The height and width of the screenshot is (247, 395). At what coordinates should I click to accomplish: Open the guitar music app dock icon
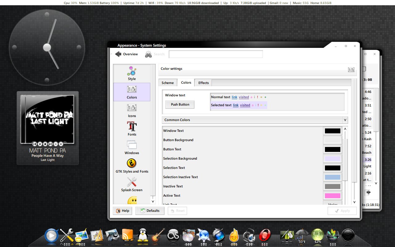tap(158, 236)
